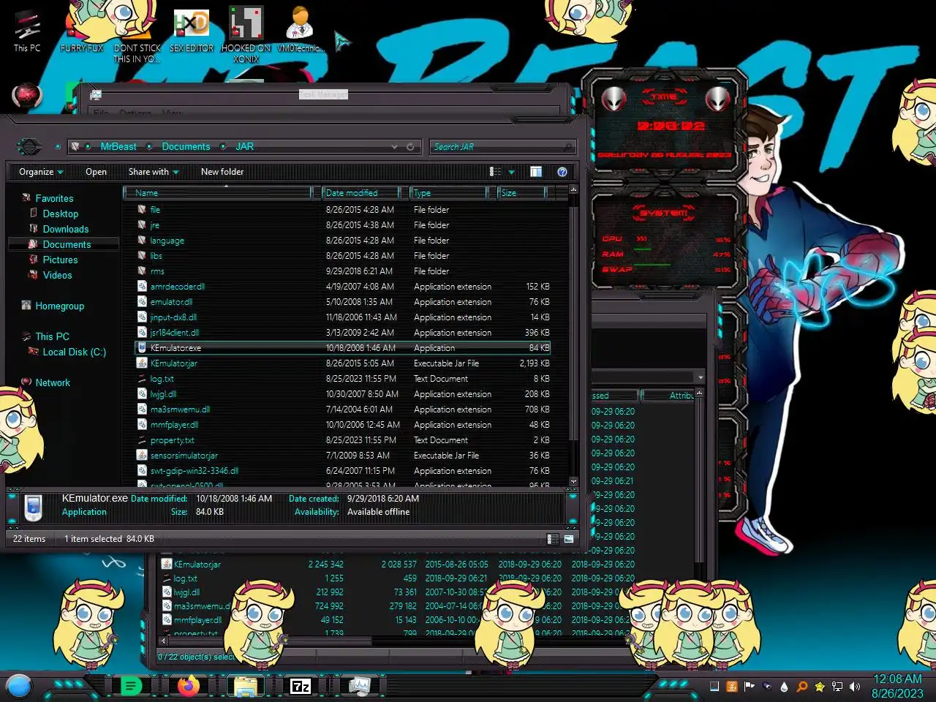Viewport: 936px width, 702px height.
Task: Click the back/forward navigation orb in Explorer
Action: 29,146
